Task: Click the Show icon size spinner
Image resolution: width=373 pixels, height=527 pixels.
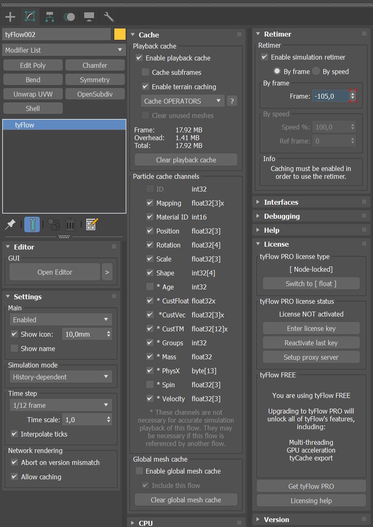Action: point(108,334)
